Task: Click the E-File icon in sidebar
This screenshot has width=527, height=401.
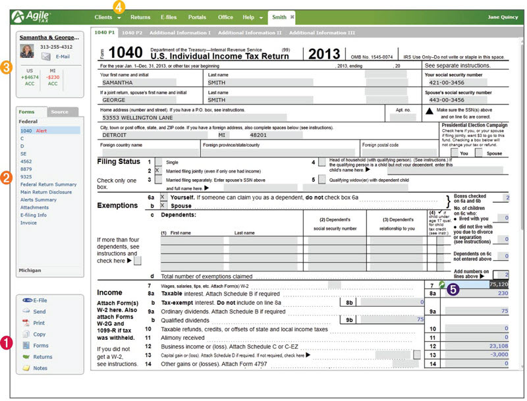Action: click(27, 300)
